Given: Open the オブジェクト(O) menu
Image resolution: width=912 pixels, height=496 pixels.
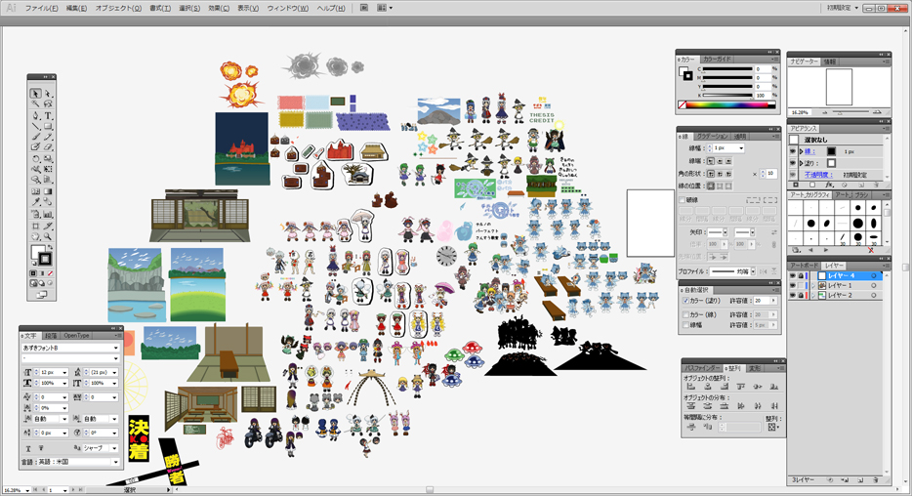Looking at the screenshot, I should tap(118, 8).
